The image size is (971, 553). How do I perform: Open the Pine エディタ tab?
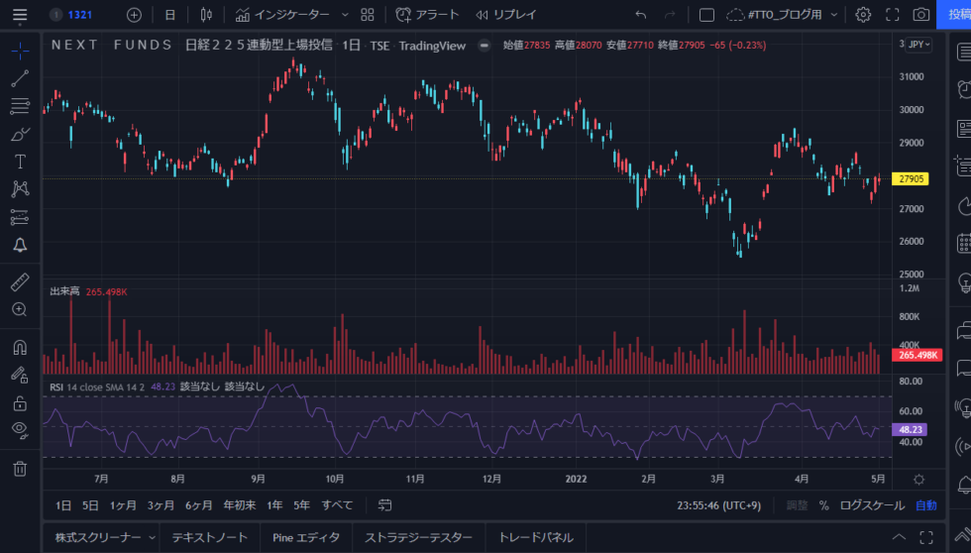[x=306, y=537]
